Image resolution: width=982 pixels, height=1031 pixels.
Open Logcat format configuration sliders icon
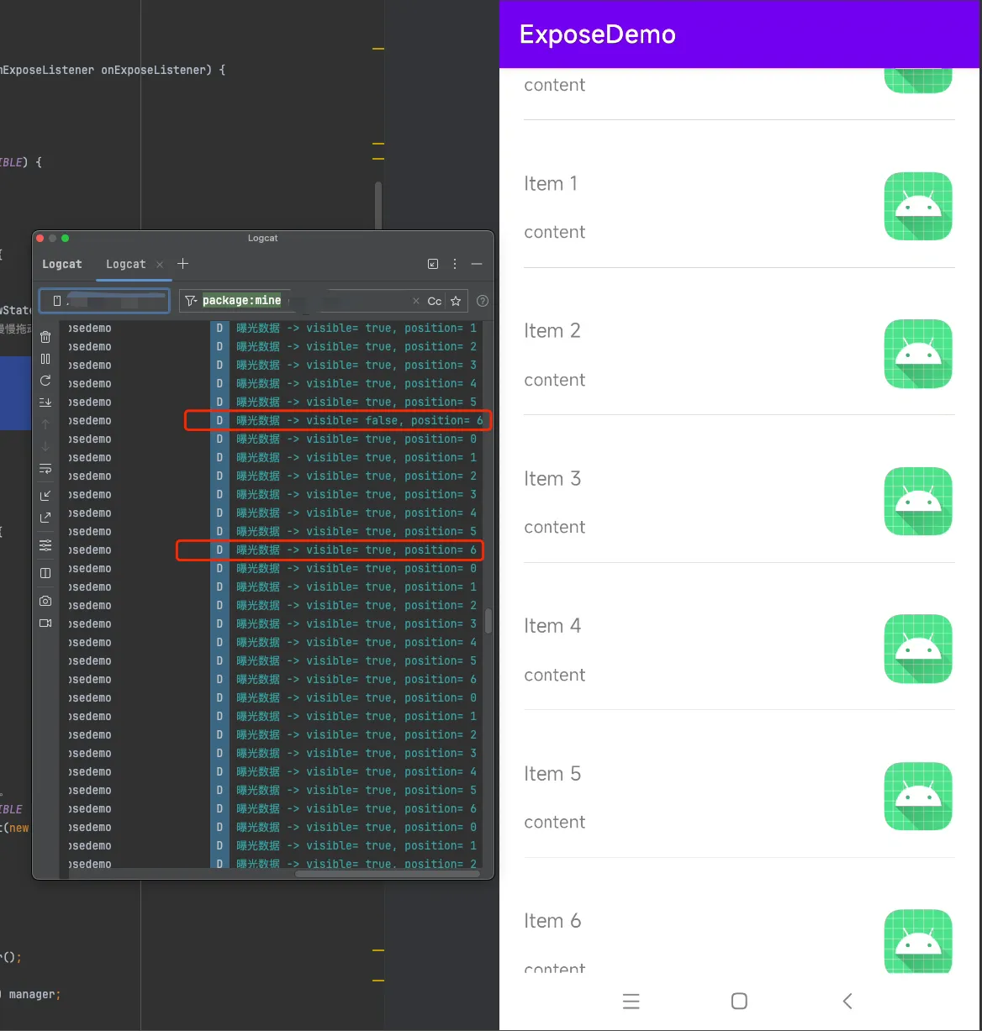click(45, 545)
